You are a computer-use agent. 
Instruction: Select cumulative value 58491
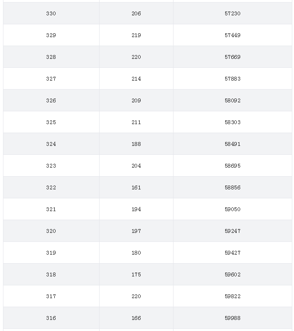(232, 144)
